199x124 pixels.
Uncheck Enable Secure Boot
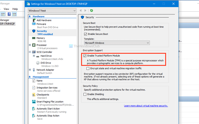(x=86, y=34)
